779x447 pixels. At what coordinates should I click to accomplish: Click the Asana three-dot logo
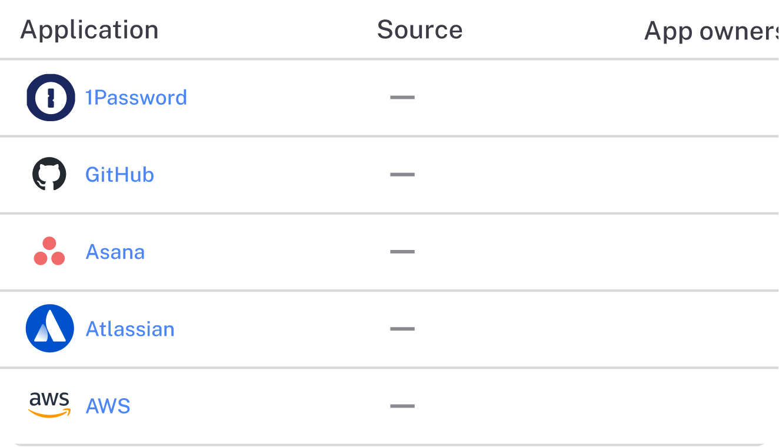click(49, 252)
